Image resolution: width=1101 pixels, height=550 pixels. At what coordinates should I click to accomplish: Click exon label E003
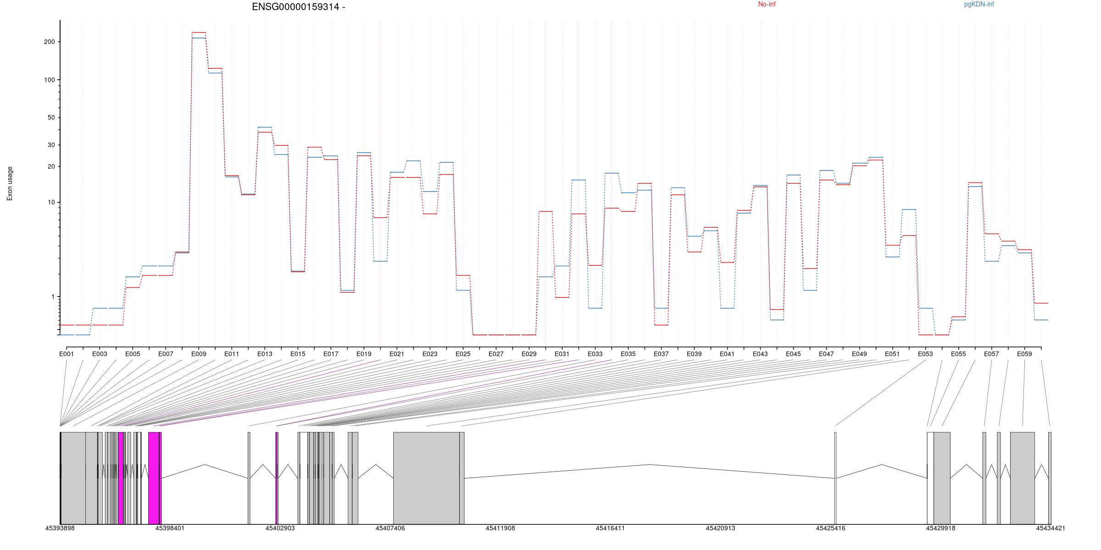100,354
